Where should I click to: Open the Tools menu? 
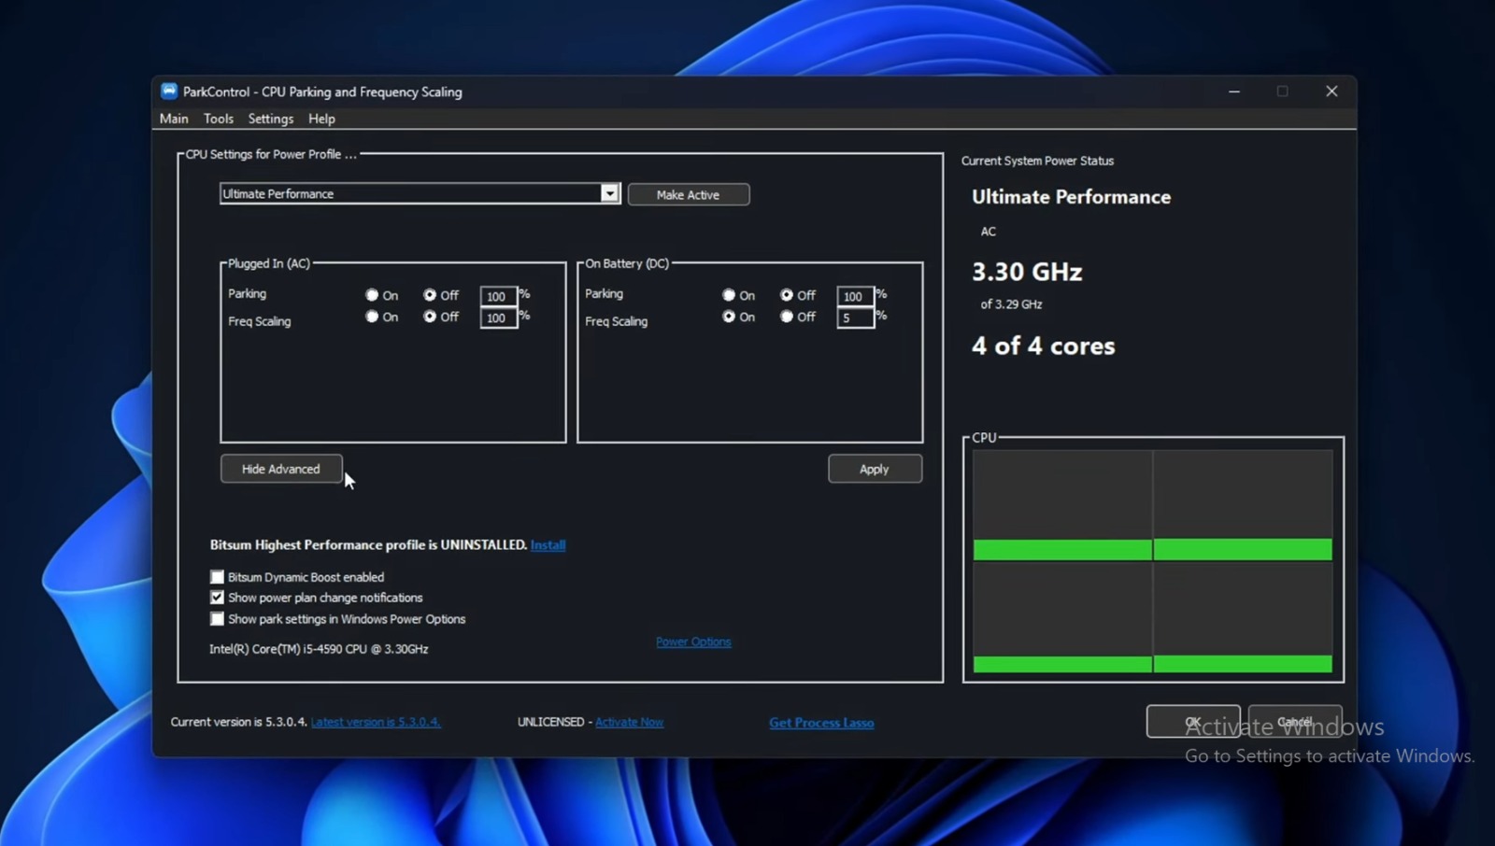point(219,119)
